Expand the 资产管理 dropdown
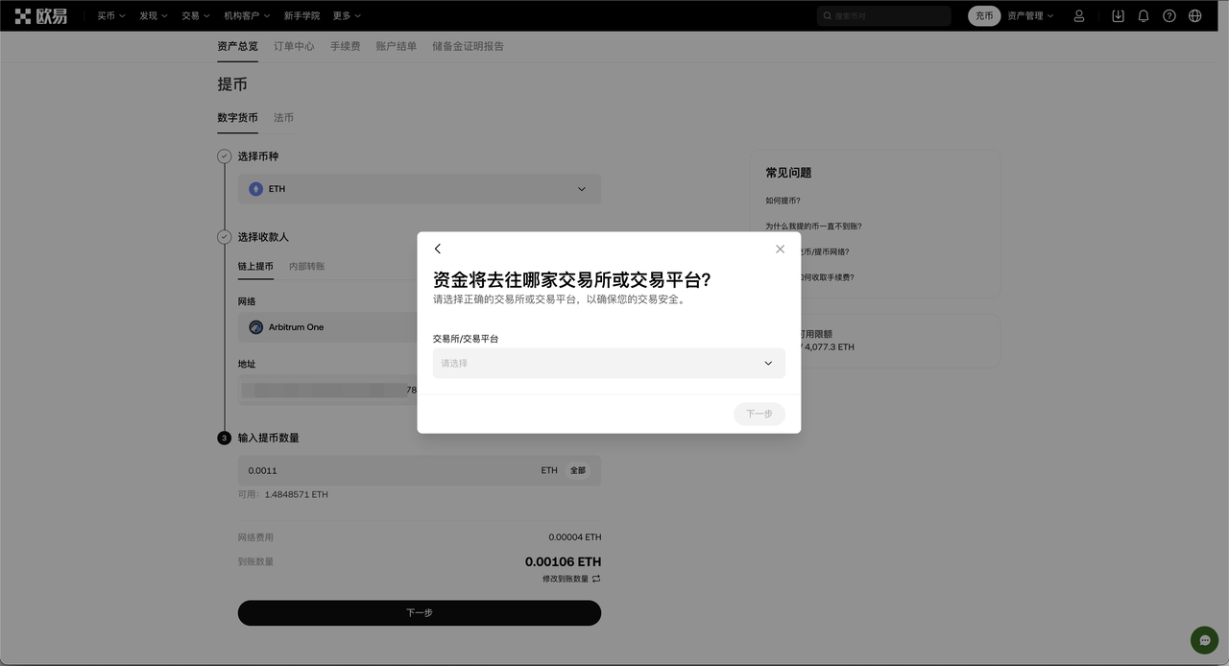This screenshot has width=1229, height=666. [x=1029, y=15]
